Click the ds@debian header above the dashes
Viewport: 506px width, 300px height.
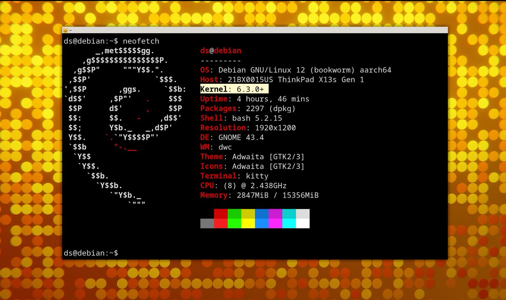tap(221, 51)
